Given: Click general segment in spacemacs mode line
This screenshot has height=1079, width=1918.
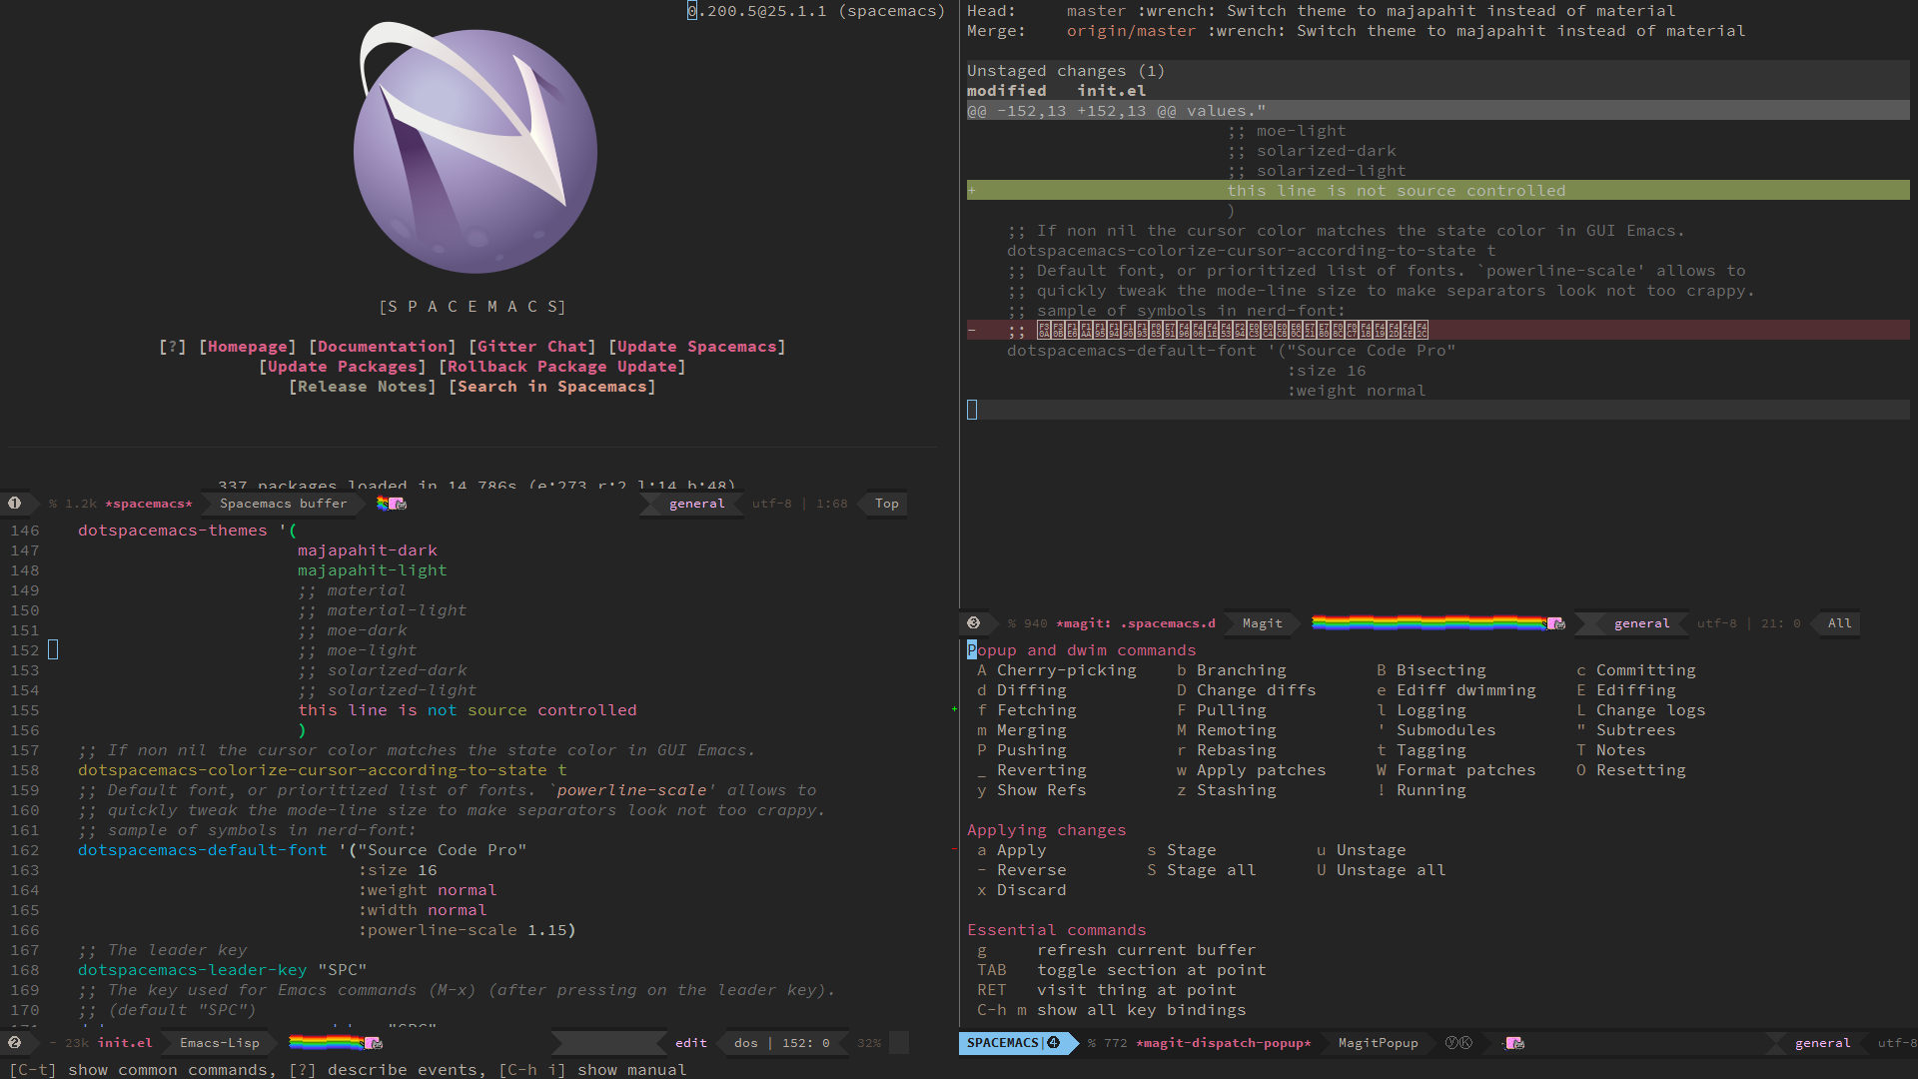Looking at the screenshot, I should point(697,504).
